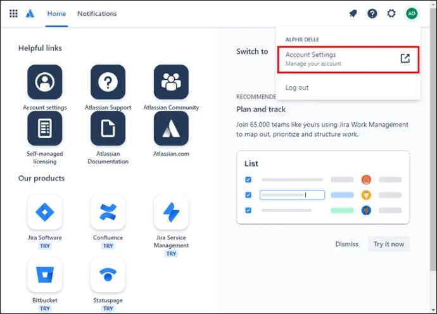
Task: Click the Helpful links heading
Action: tap(40, 48)
